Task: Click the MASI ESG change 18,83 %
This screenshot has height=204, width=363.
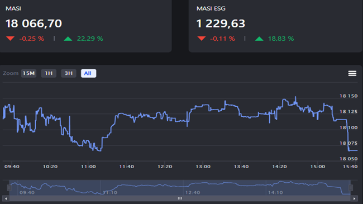Action: point(281,39)
